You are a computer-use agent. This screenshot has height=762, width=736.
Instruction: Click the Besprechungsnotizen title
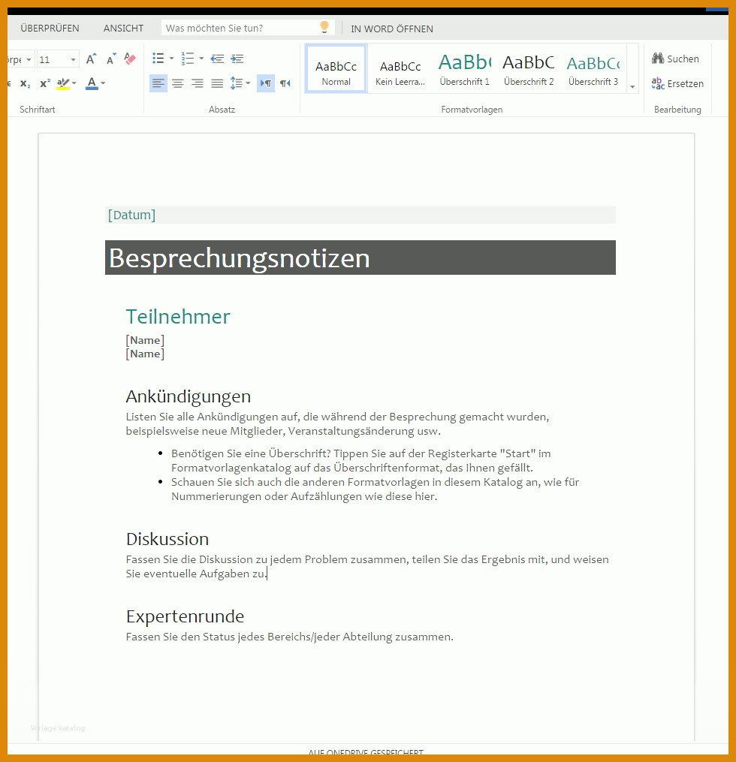(x=239, y=258)
